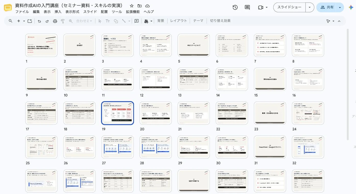Click the レイアウト toolbar button
This screenshot has width=356, height=194.
(179, 21)
